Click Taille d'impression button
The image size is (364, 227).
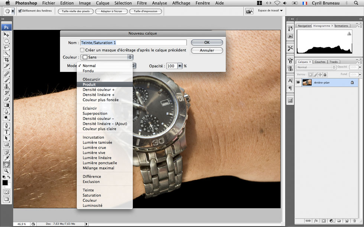[146, 11]
